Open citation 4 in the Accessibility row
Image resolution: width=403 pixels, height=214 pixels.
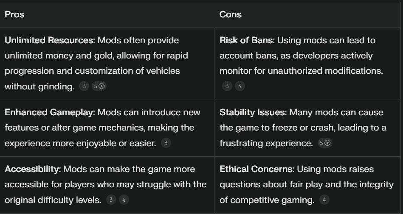pos(124,200)
